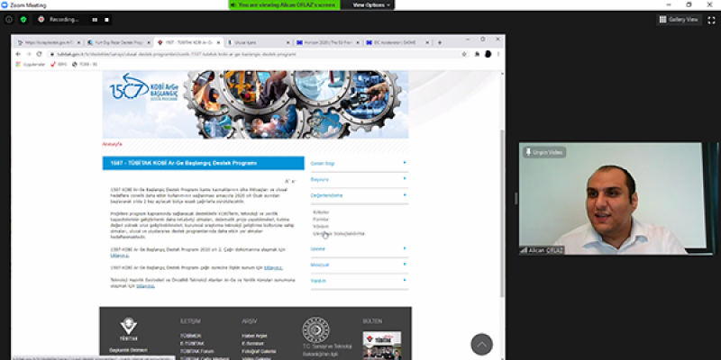Switch to the first kolaydestek tab
Viewport: 721px width, 360px height.
tap(48, 42)
